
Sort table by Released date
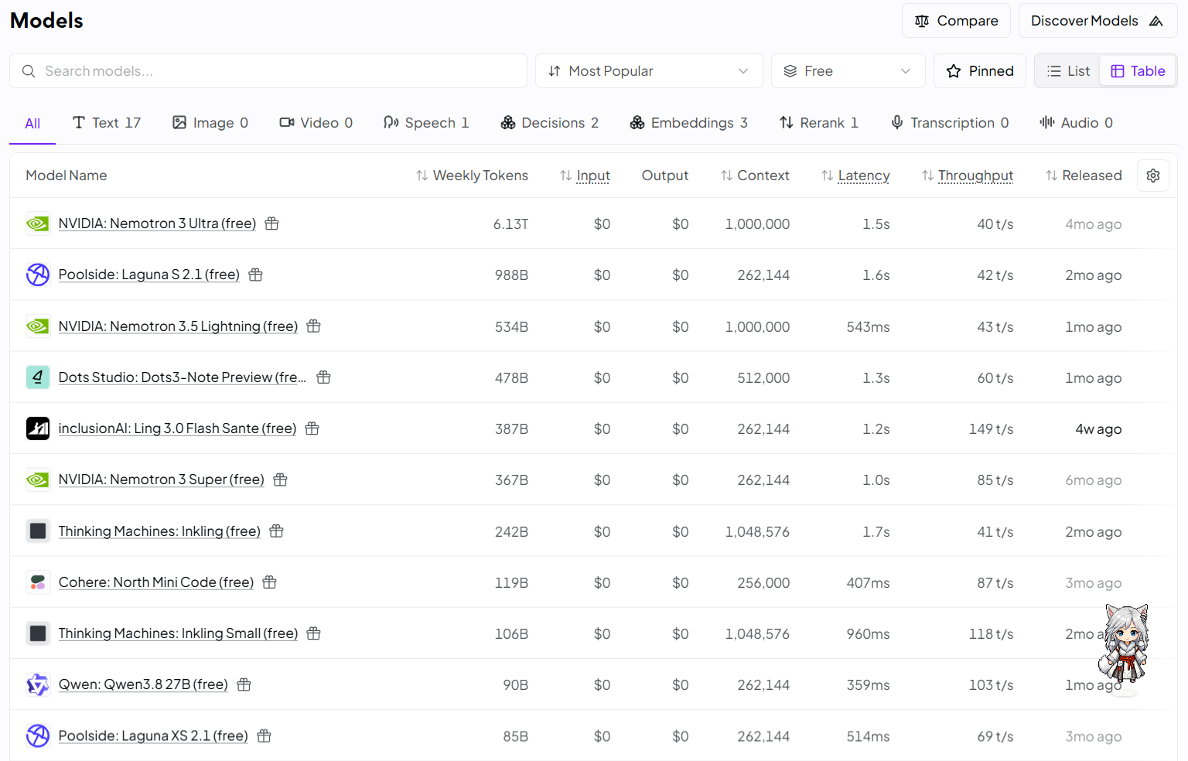coord(1084,176)
